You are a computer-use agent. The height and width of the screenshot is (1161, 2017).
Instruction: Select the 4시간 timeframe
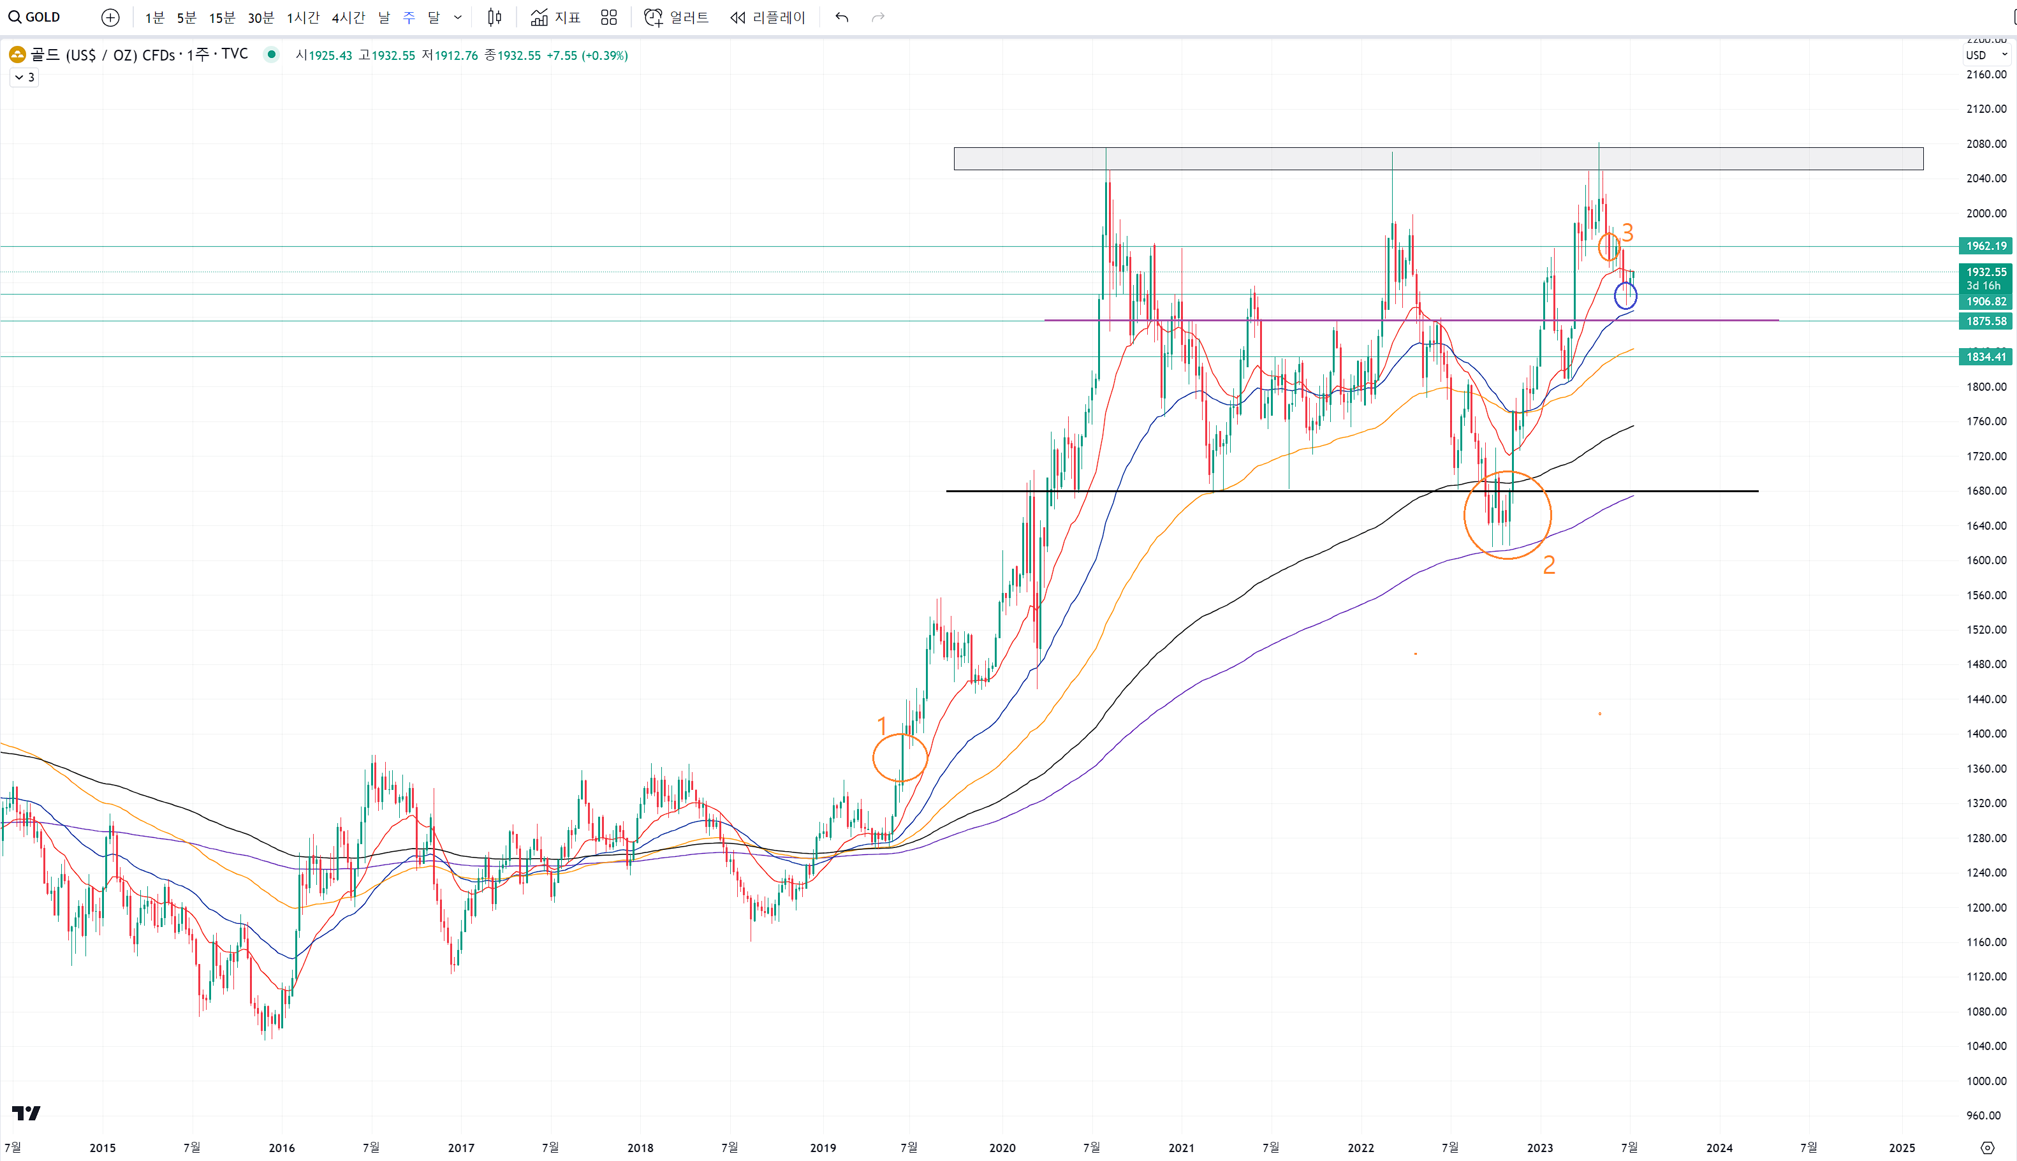pos(348,18)
